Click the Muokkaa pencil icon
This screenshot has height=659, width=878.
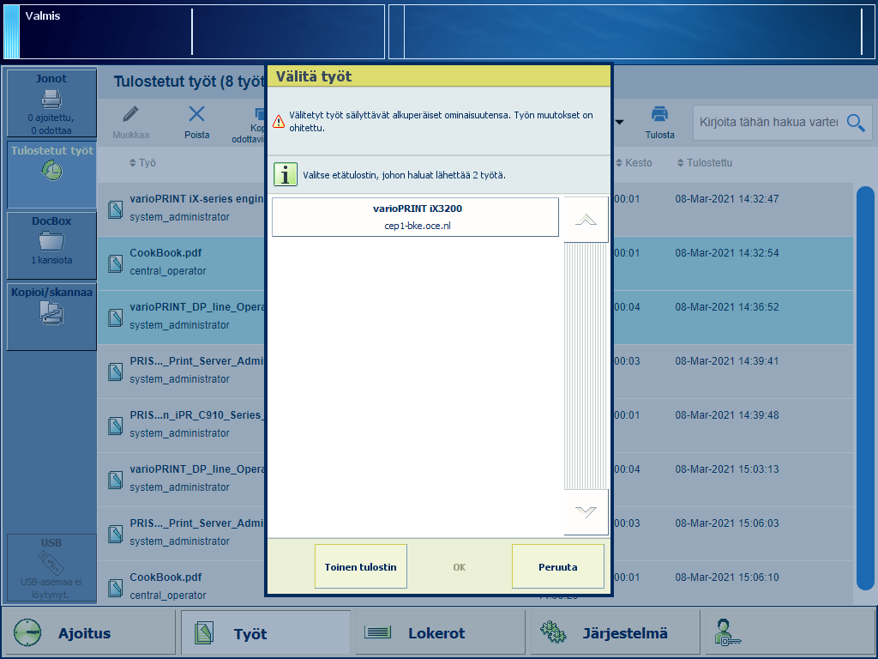pos(130,114)
